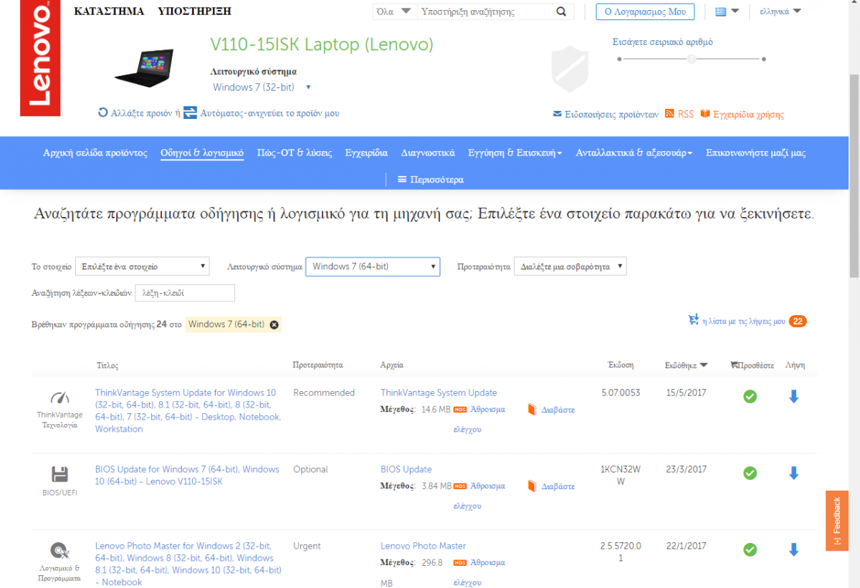Open the Lenovo Photo Master file link
This screenshot has height=588, width=860.
pyautogui.click(x=423, y=546)
